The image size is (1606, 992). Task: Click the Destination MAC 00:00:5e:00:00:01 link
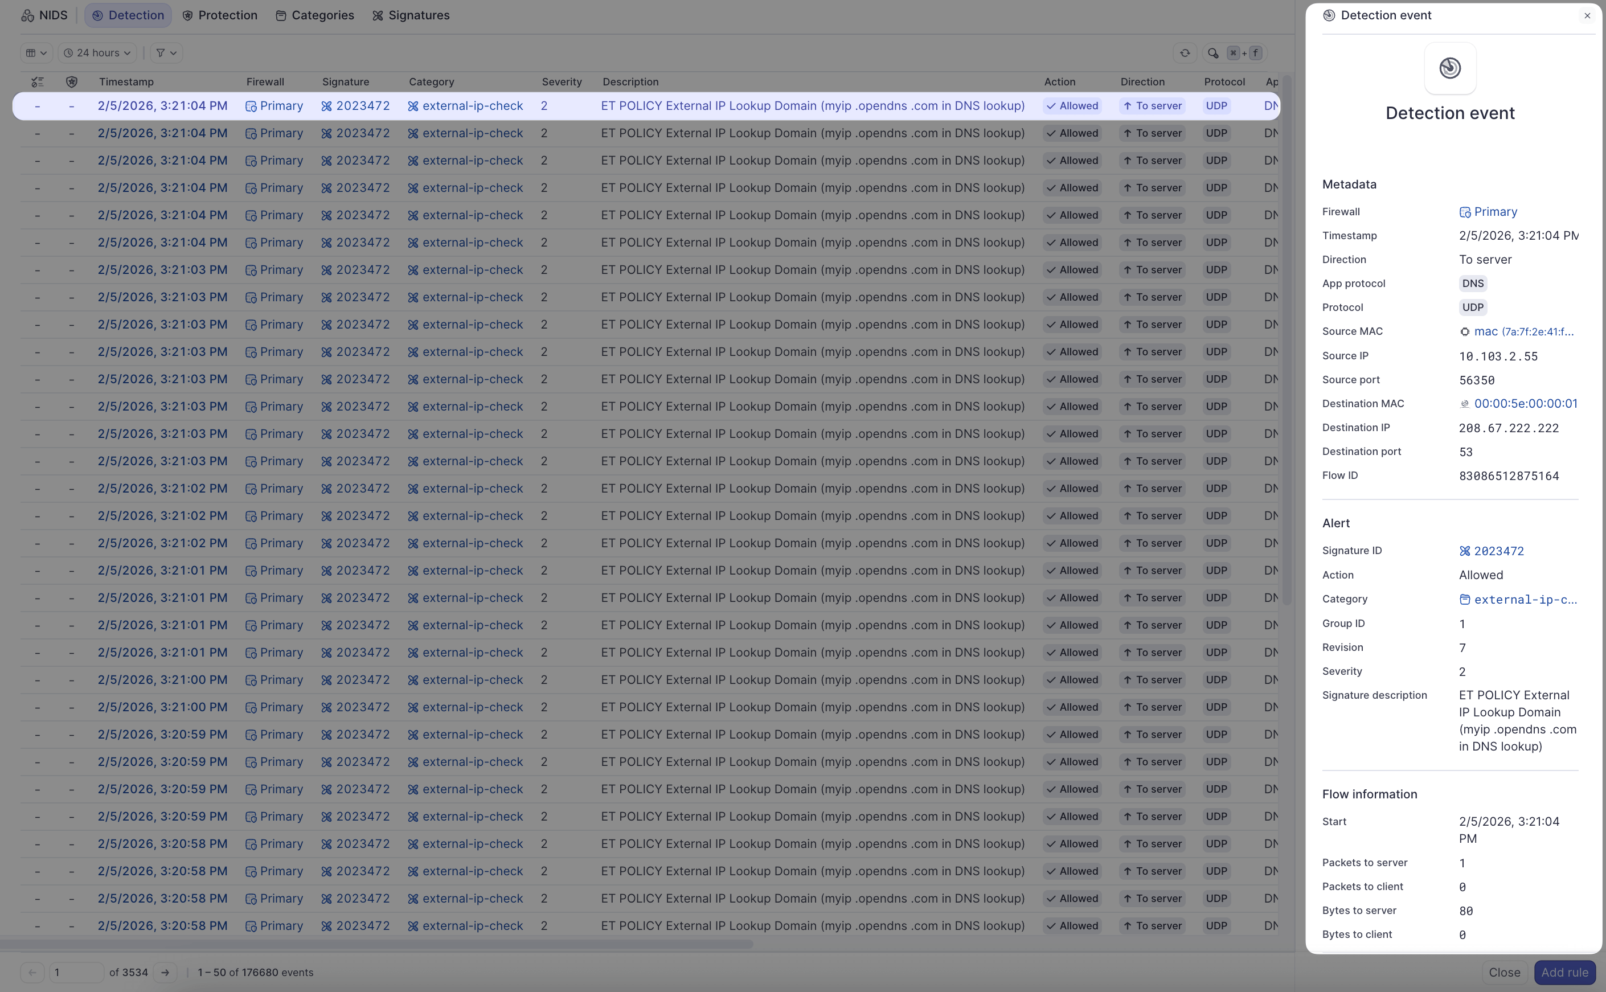[1525, 404]
